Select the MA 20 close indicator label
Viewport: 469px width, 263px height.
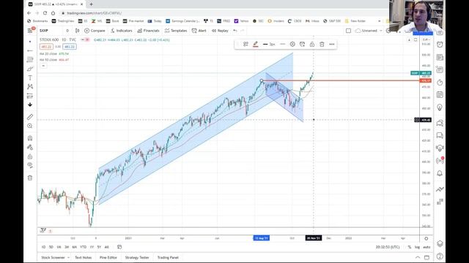tap(48, 53)
